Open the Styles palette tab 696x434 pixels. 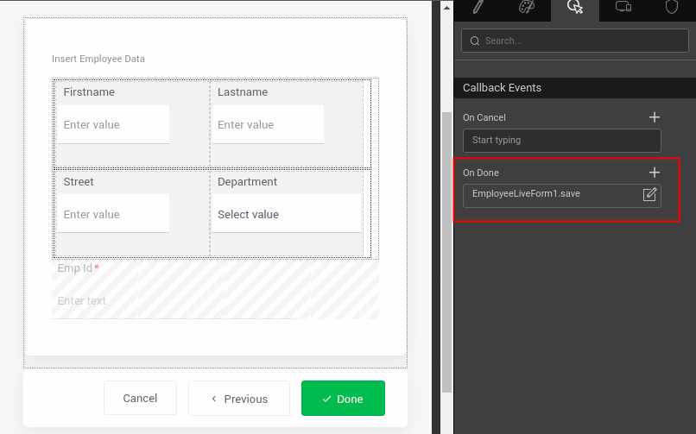pos(526,8)
